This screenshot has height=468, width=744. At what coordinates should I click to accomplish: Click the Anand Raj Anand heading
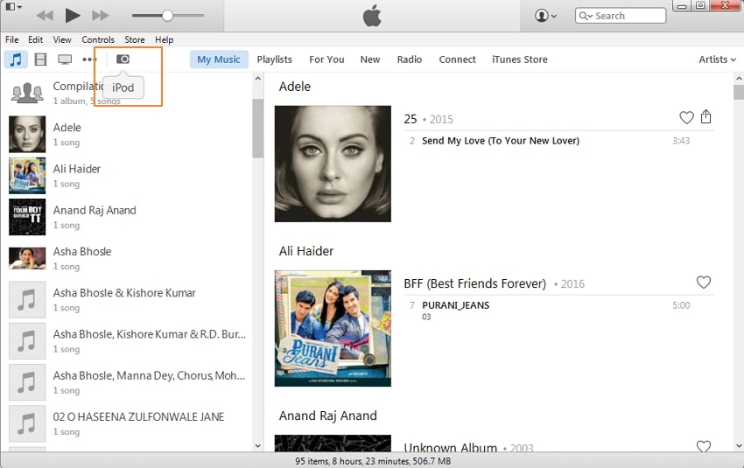[x=327, y=416]
